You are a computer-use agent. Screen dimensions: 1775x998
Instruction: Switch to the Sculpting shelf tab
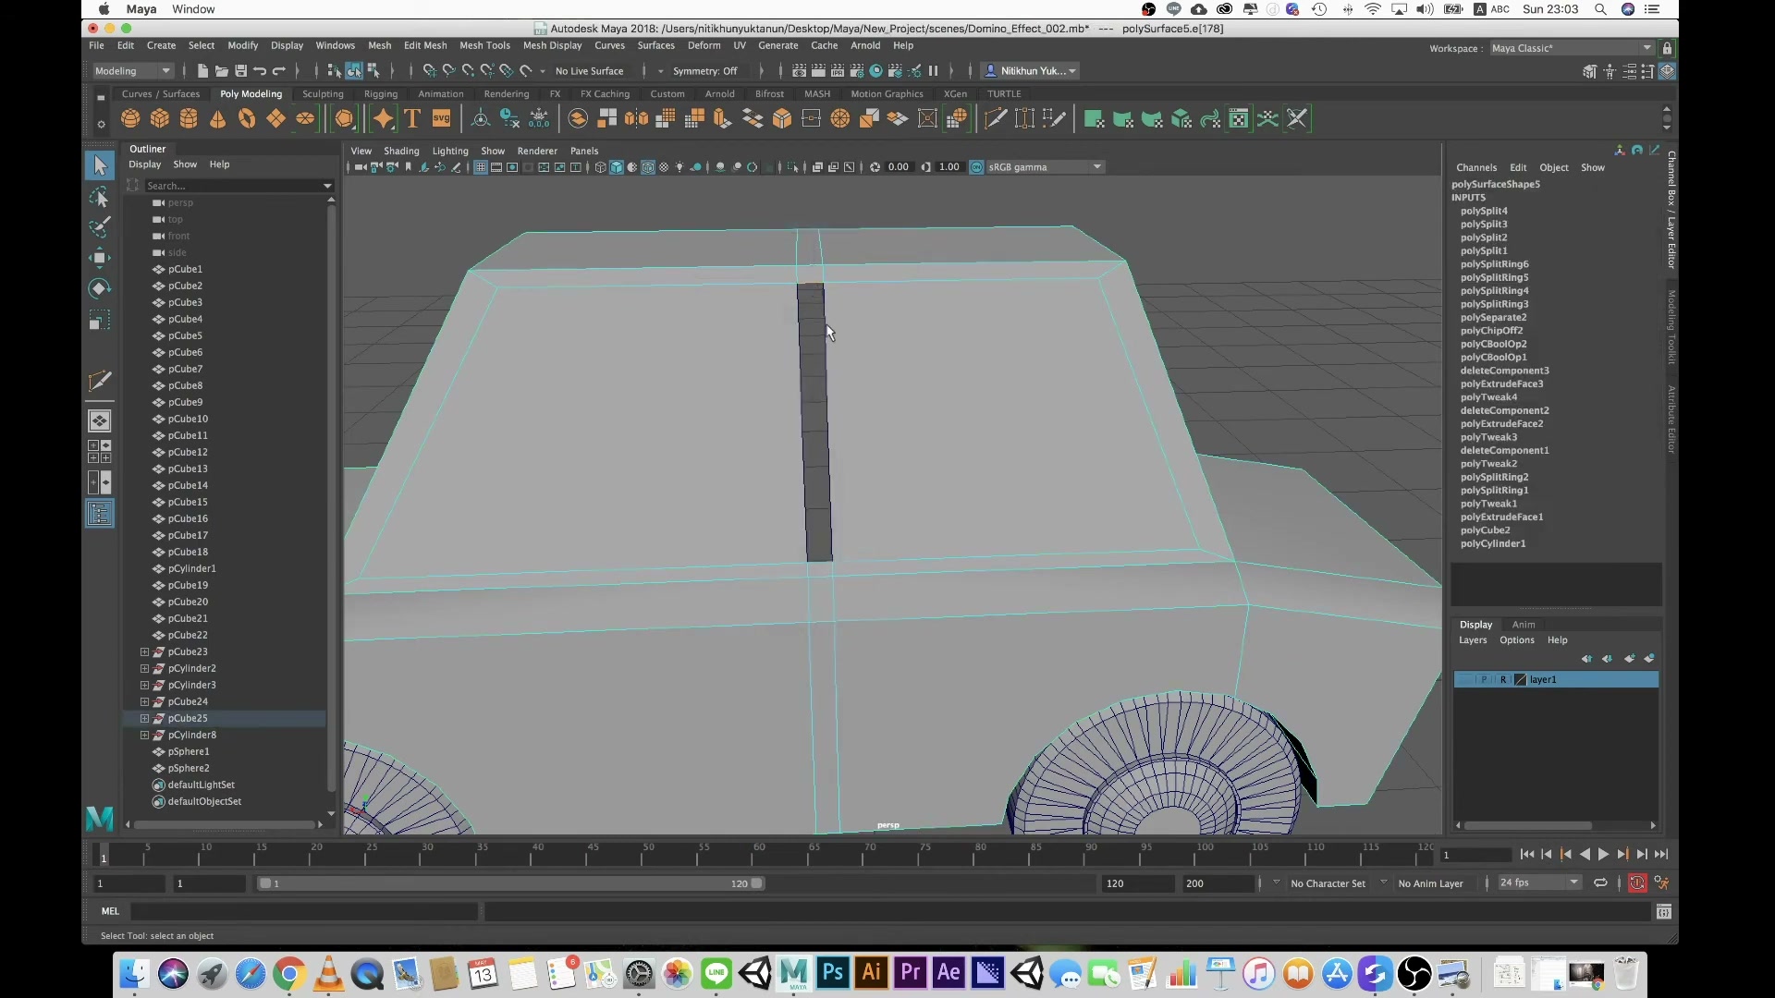pos(323,94)
